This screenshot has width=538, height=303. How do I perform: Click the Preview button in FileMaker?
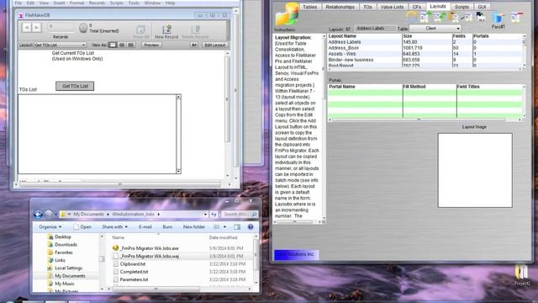pyautogui.click(x=151, y=45)
